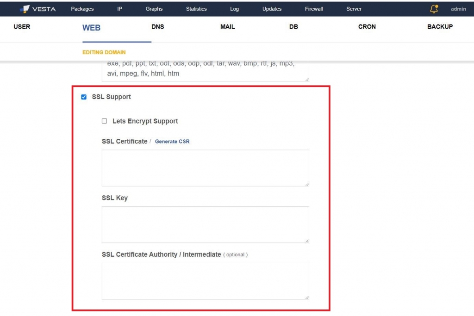View the Log page
This screenshot has width=474, height=316.
tap(234, 9)
